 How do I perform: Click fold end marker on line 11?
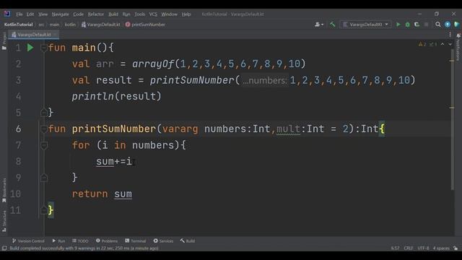(44, 210)
